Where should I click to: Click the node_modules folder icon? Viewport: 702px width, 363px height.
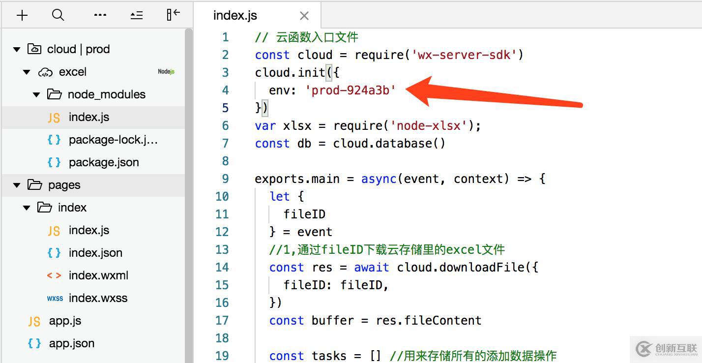(x=54, y=94)
